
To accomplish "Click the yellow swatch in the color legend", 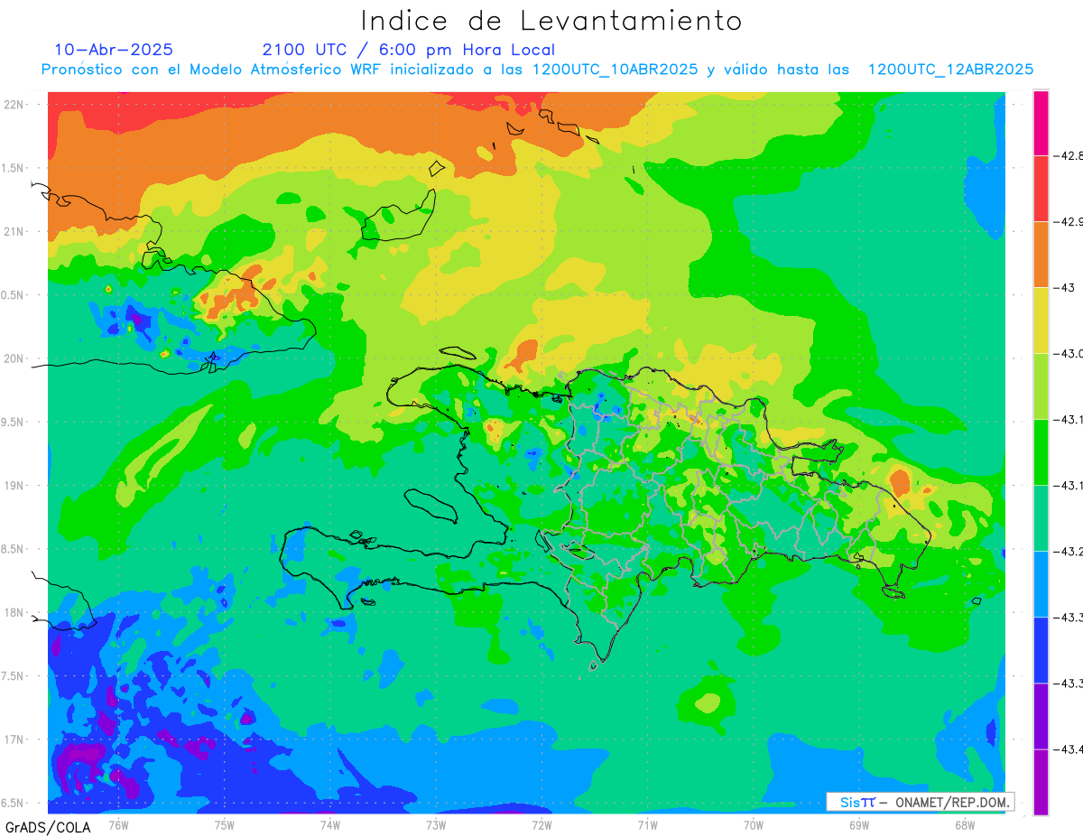I will click(x=1041, y=320).
